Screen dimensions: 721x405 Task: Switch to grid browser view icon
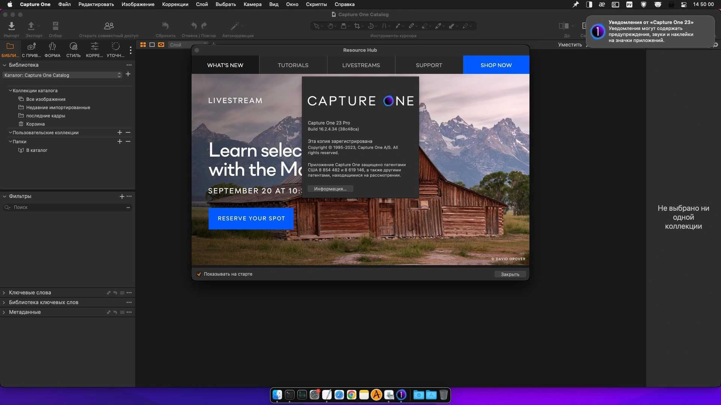coord(143,45)
